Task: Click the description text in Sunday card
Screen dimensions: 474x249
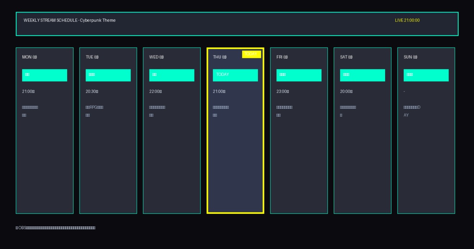Action: pos(412,111)
